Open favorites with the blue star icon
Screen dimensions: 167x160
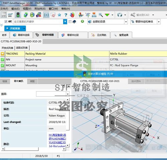coord(59,15)
